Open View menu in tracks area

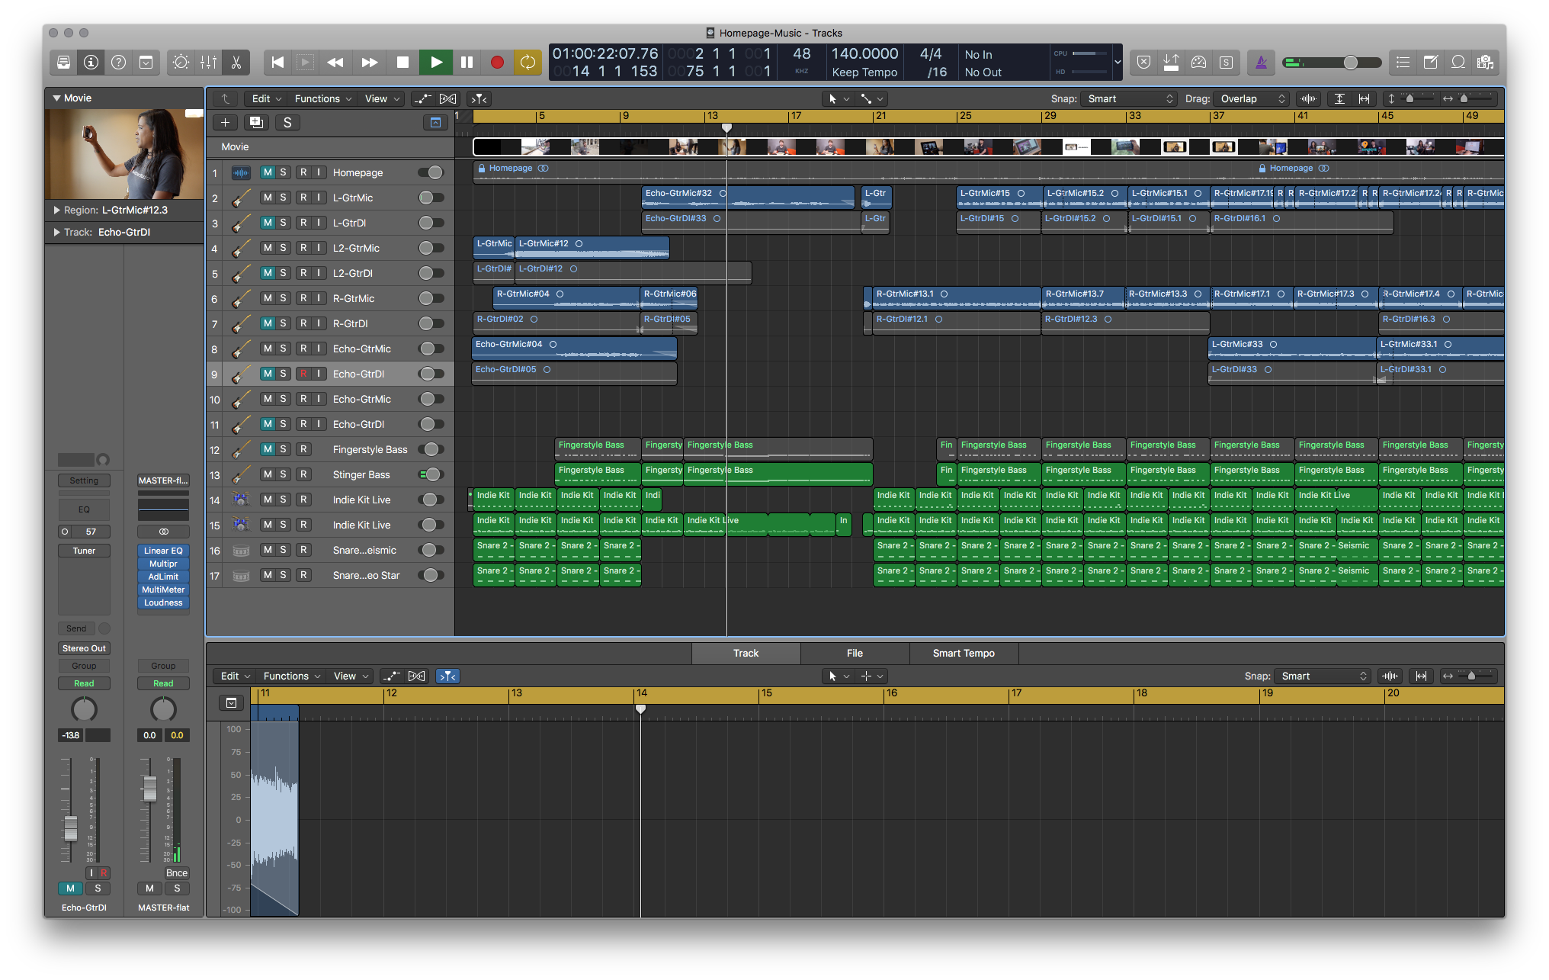pos(383,99)
